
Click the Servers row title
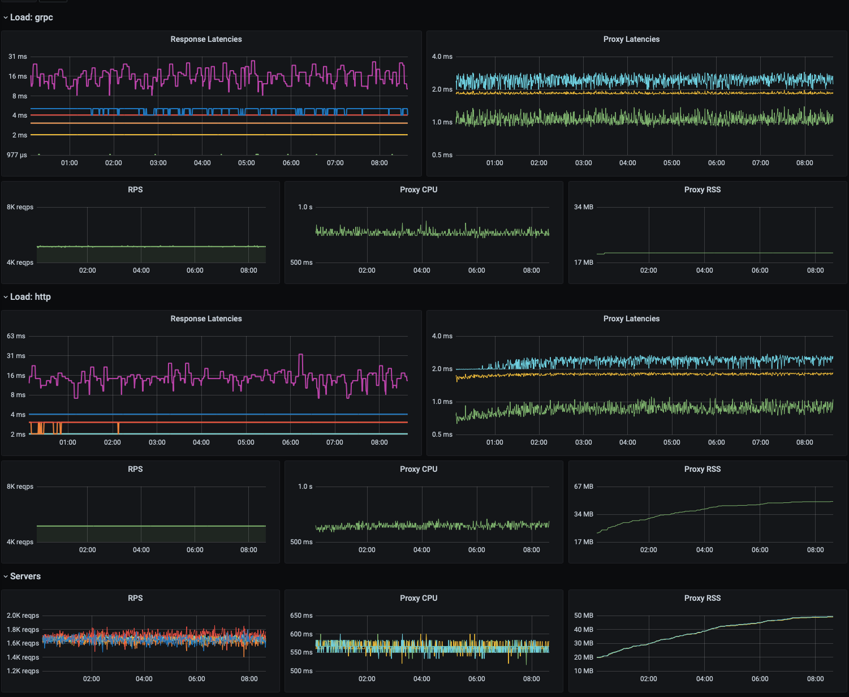click(x=25, y=576)
